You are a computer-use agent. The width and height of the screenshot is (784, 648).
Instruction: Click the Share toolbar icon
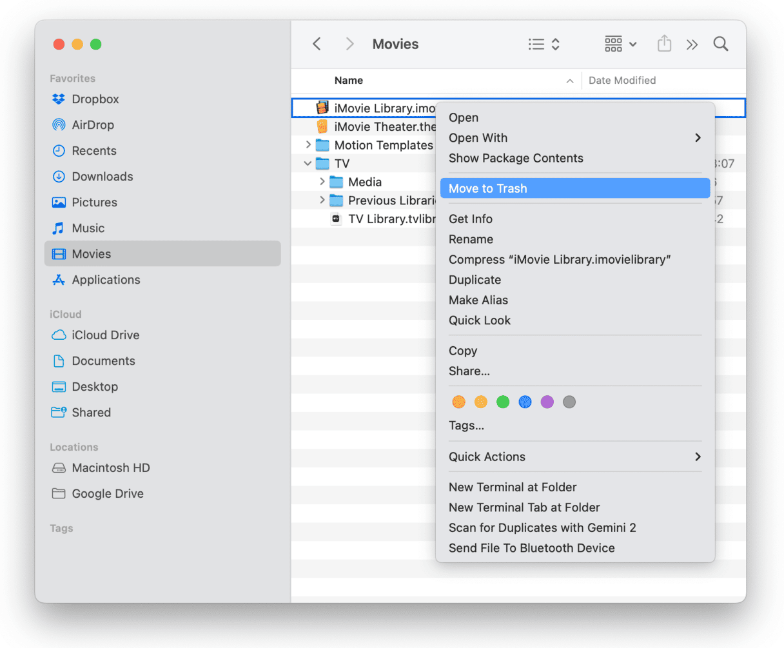(664, 44)
